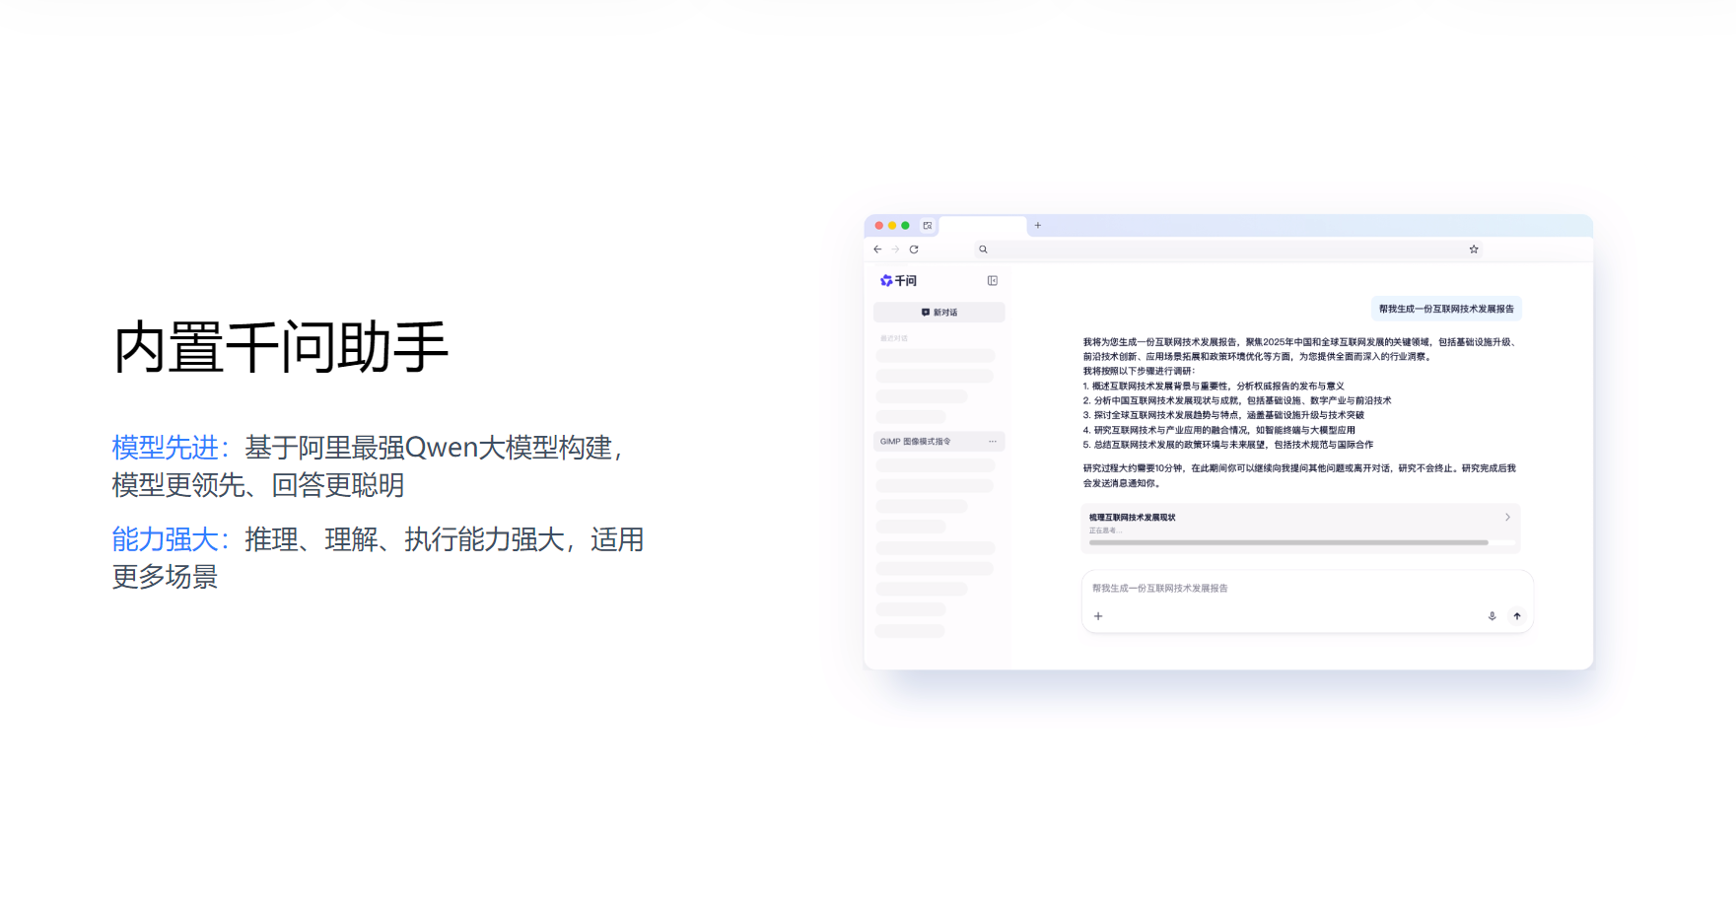The width and height of the screenshot is (1736, 919).
Task: Open GIMP 图像模式指令 conversation
Action: coord(916,442)
